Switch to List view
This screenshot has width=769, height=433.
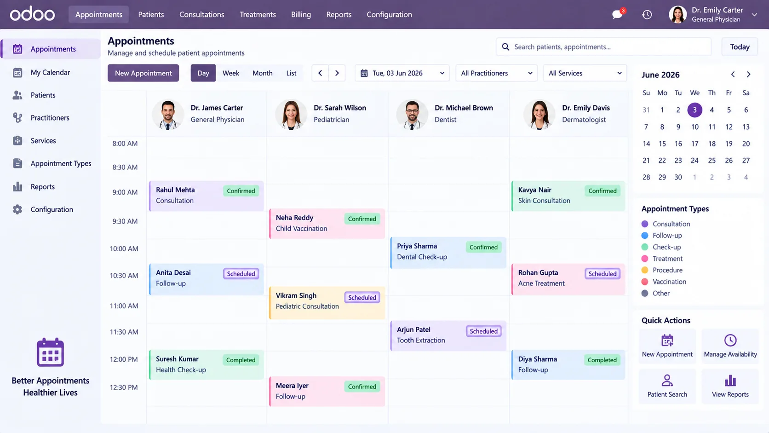(291, 73)
